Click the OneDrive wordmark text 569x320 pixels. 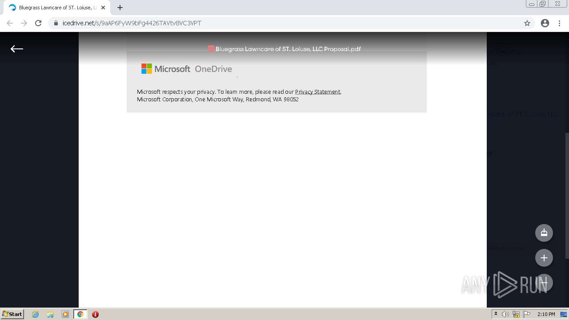pyautogui.click(x=213, y=69)
